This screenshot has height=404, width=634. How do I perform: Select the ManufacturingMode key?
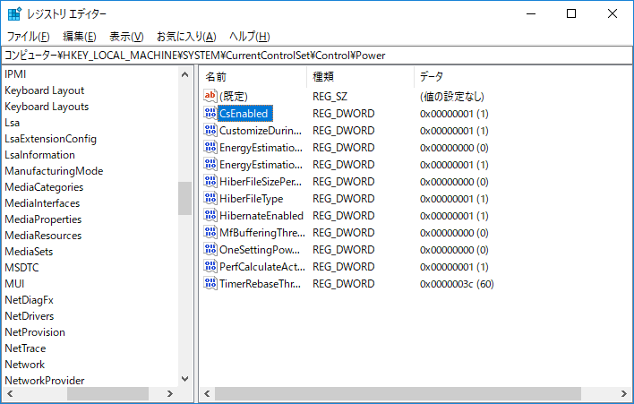[54, 171]
